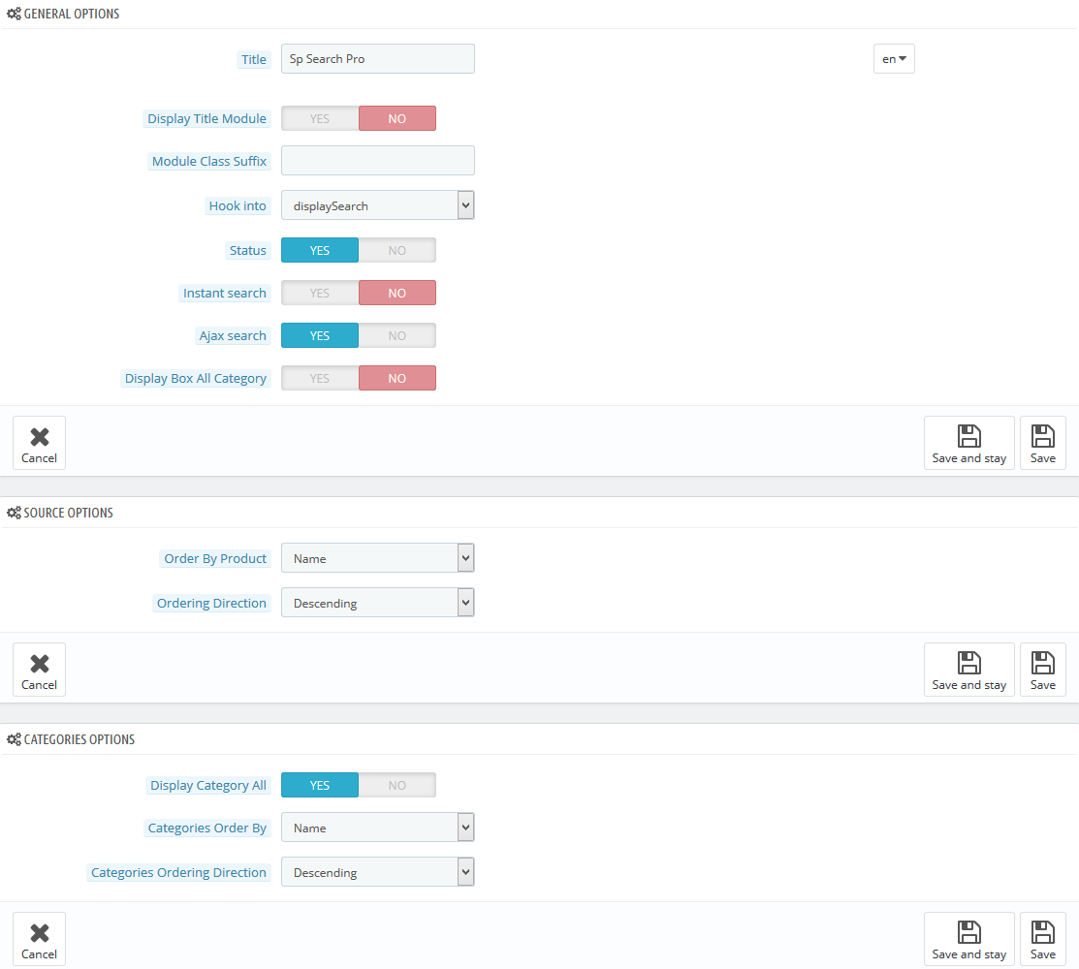Open the Categories Ordering Direction dropdown
The image size is (1079, 969).
coord(378,873)
